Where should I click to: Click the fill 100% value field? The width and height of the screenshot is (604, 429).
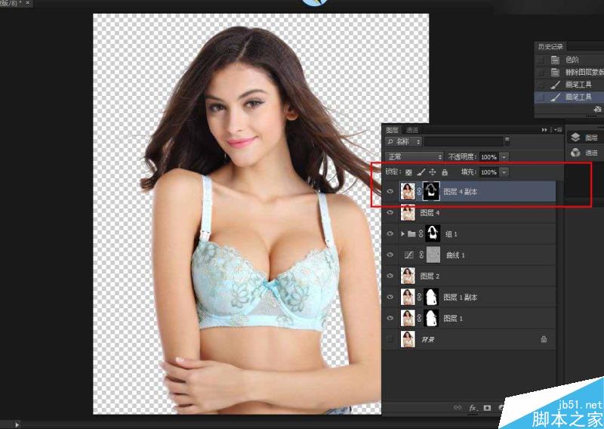pyautogui.click(x=488, y=172)
